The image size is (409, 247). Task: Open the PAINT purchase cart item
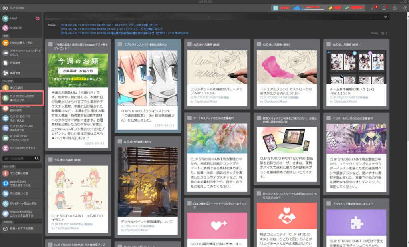[x=21, y=42]
